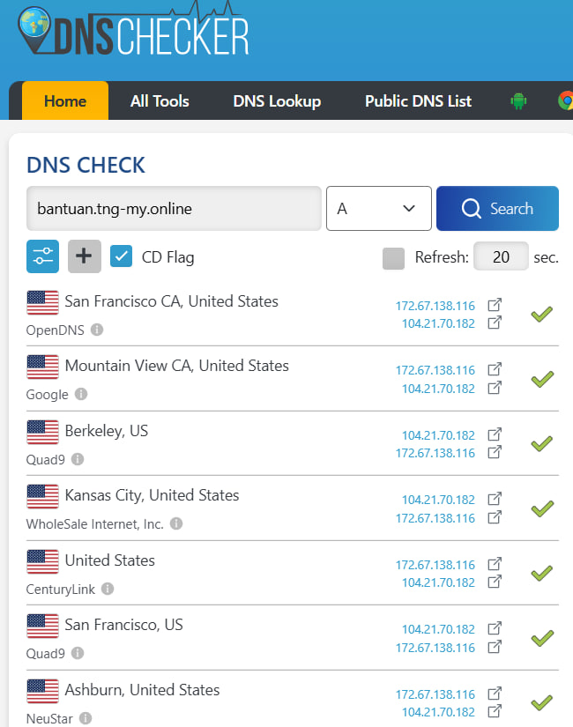Click San Francisco CA, United States text
The height and width of the screenshot is (727, 573).
pos(172,301)
